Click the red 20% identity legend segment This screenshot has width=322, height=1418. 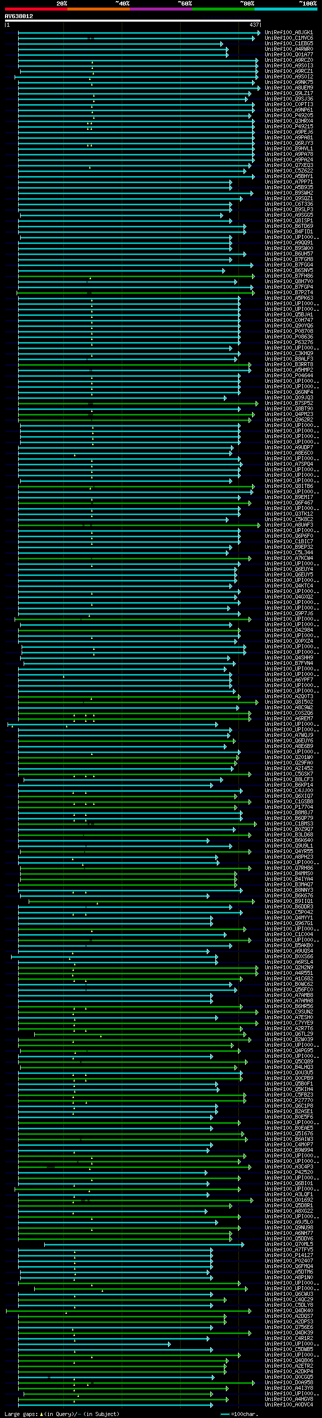[x=36, y=9]
